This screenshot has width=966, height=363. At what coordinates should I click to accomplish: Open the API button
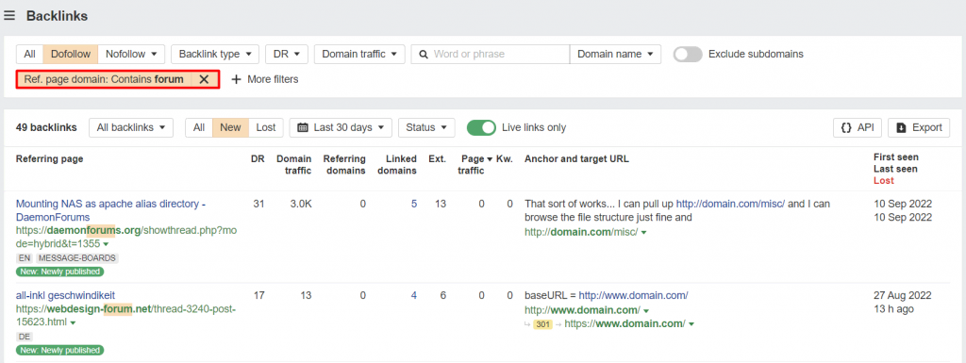click(x=858, y=127)
